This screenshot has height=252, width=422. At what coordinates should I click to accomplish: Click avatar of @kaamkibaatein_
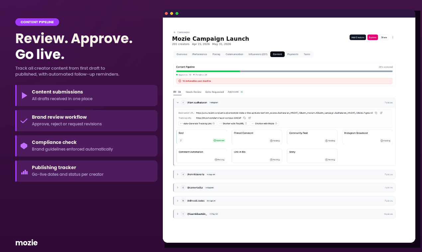[x=183, y=214]
